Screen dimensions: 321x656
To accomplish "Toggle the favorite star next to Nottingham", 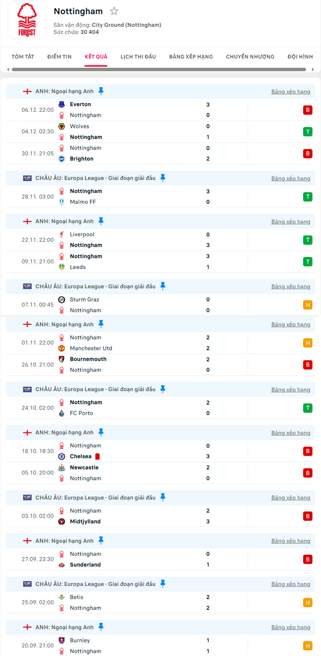I will 114,11.
